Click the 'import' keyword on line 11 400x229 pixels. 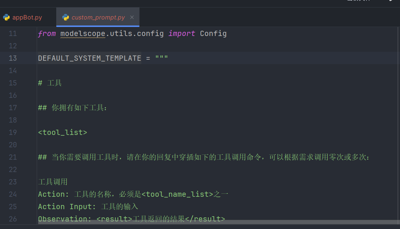pyautogui.click(x=182, y=34)
